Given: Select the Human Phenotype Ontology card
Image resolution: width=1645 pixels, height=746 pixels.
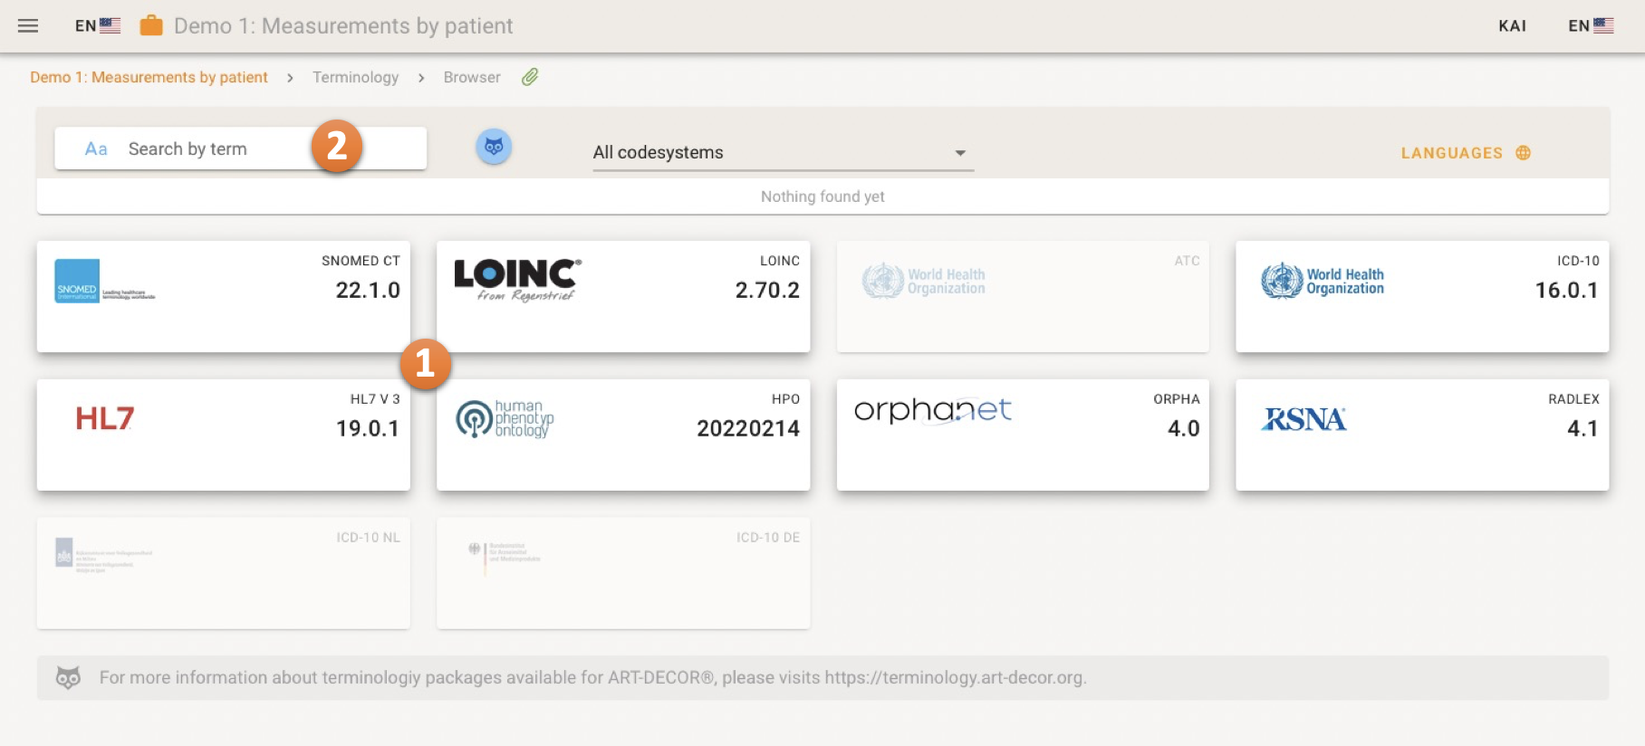Looking at the screenshot, I should (623, 435).
